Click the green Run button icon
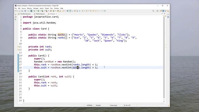The image size is (199, 112). 38,11
